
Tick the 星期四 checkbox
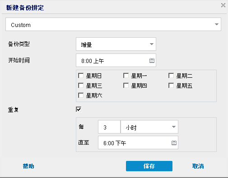point(126,85)
